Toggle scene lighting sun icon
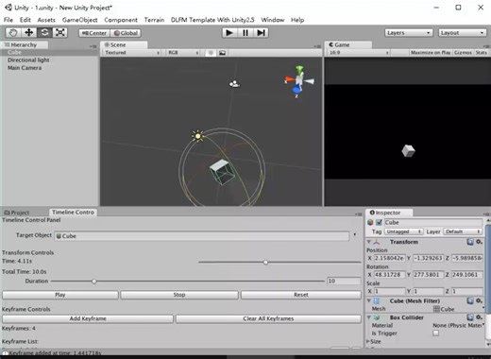Screen dimensions: 491x359 (211, 53)
